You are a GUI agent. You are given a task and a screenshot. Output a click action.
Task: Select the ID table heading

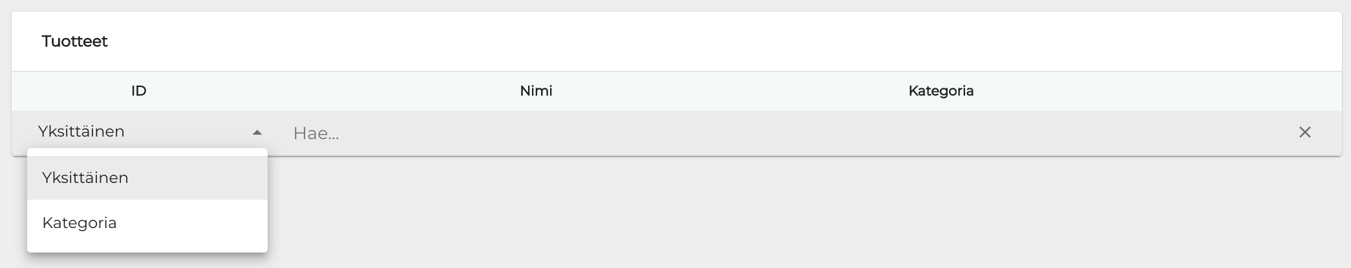point(138,91)
